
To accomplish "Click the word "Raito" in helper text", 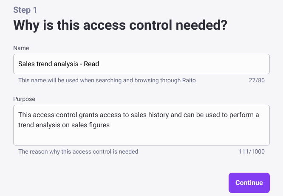I will click(187, 80).
